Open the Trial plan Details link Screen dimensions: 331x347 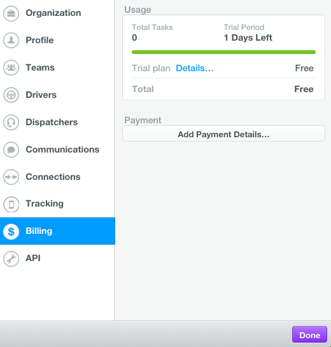point(195,68)
